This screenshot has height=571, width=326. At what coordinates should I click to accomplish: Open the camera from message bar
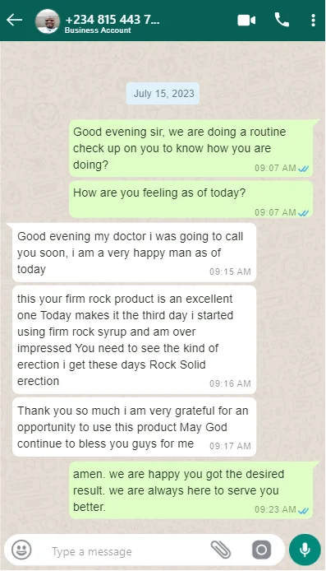coord(261,550)
